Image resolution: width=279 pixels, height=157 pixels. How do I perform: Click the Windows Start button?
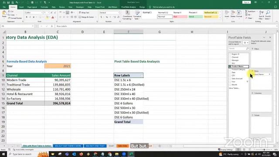point(3,154)
